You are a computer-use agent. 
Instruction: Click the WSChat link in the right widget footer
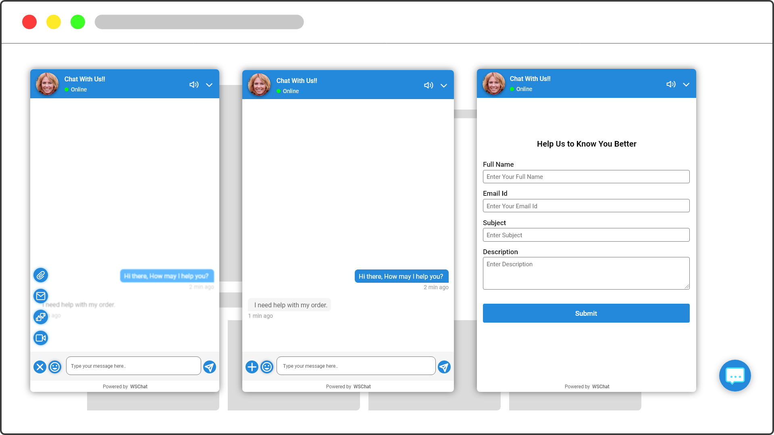tap(601, 387)
